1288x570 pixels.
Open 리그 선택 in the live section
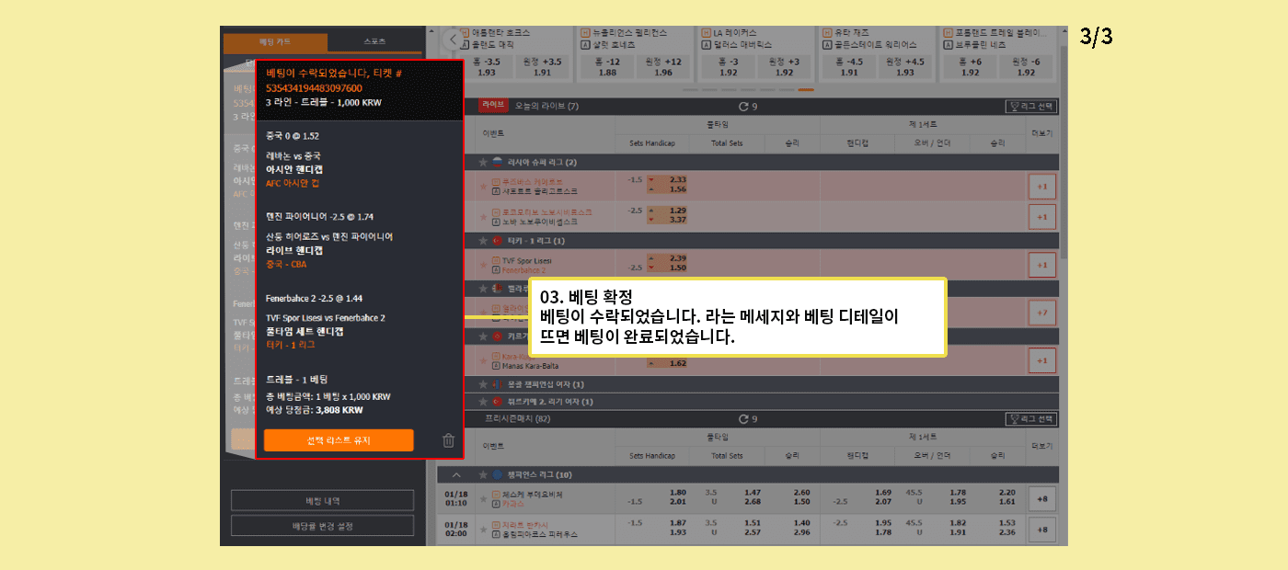[1030, 107]
